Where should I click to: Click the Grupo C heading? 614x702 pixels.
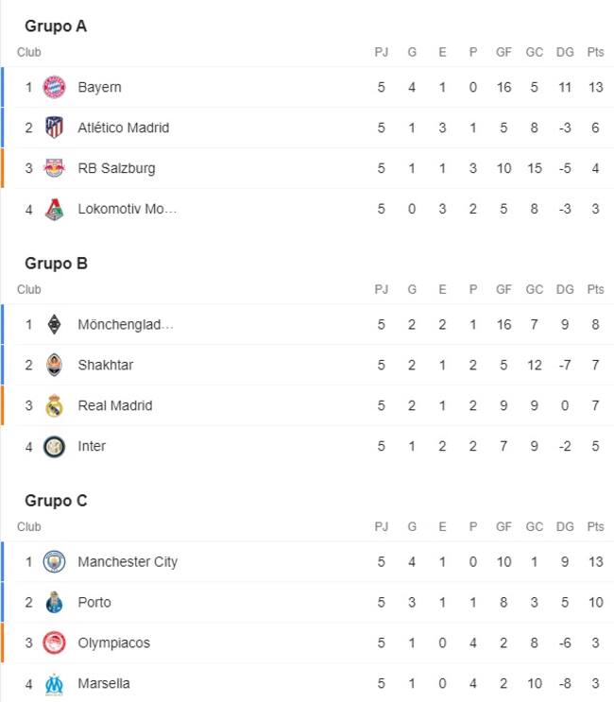(x=56, y=501)
